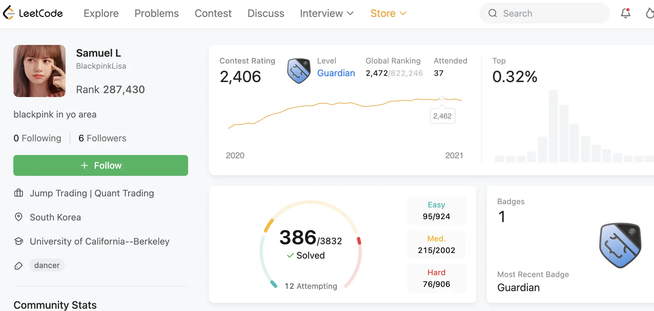This screenshot has height=311, width=654.
Task: Click the Contest Rating value 2,406
Action: point(240,77)
